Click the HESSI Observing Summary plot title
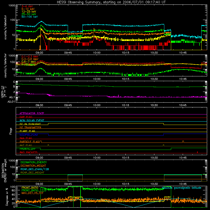The width and height of the screenshot is (210, 210). [x=111, y=2]
